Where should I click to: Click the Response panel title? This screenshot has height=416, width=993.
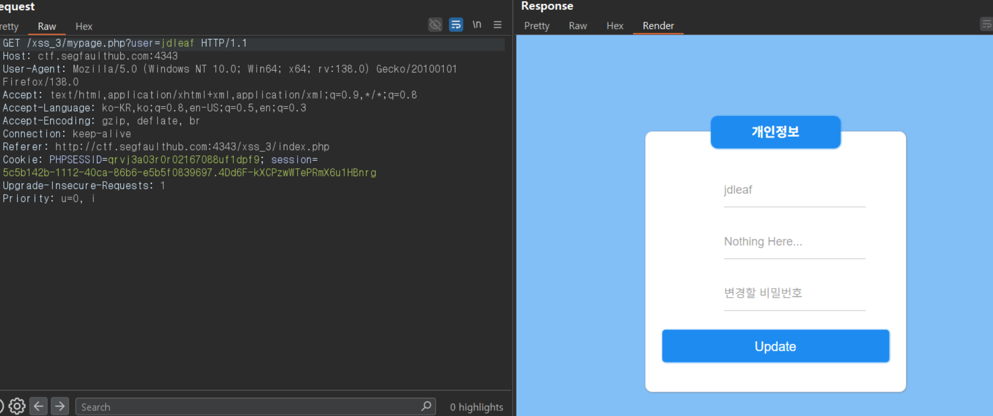pyautogui.click(x=547, y=6)
